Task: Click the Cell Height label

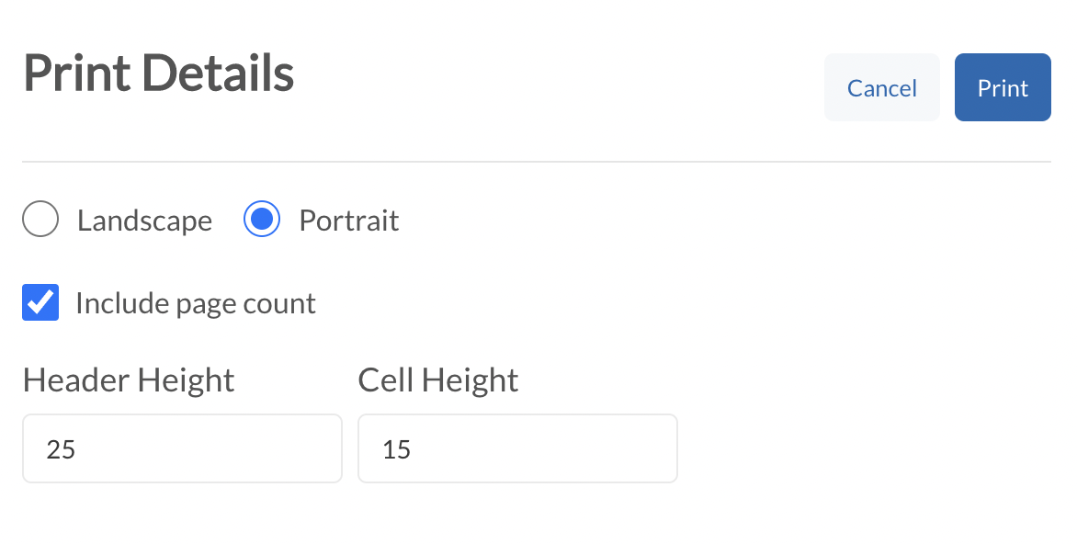Action: click(438, 380)
